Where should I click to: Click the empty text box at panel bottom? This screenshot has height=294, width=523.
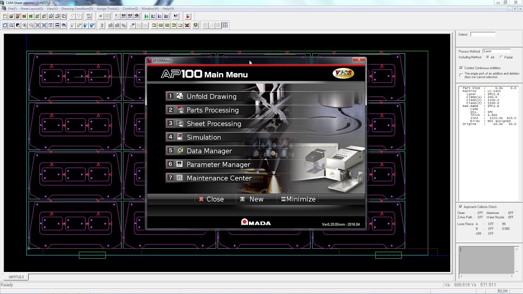click(x=486, y=260)
